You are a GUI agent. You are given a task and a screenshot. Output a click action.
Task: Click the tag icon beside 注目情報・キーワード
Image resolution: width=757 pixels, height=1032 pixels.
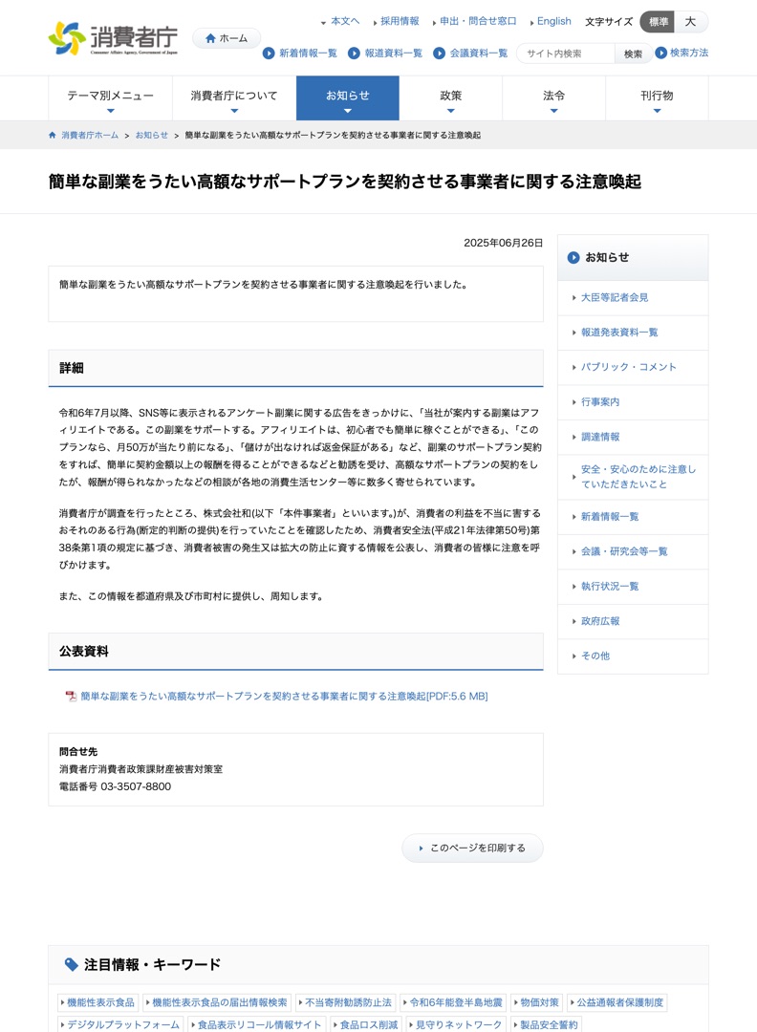[x=71, y=965]
